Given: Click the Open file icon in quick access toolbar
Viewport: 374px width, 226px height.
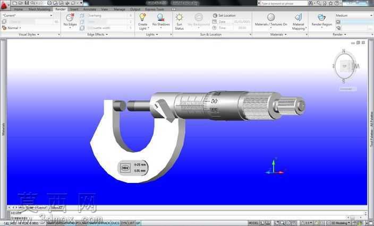Looking at the screenshot, I should 21,3.
